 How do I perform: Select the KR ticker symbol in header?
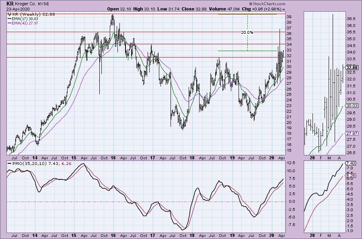click(10, 4)
